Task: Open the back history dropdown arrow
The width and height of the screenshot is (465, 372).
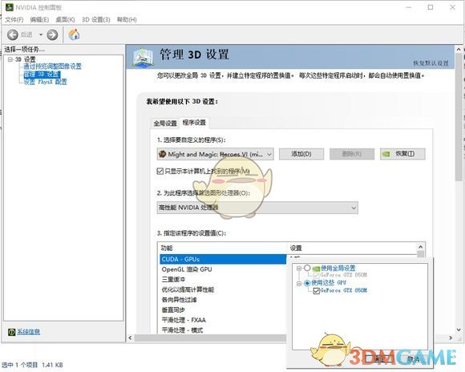Action: tap(41, 34)
